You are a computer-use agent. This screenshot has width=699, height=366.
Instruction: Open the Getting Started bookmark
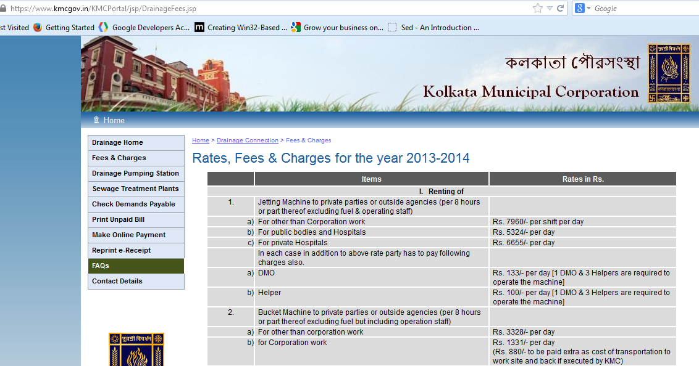[x=64, y=28]
